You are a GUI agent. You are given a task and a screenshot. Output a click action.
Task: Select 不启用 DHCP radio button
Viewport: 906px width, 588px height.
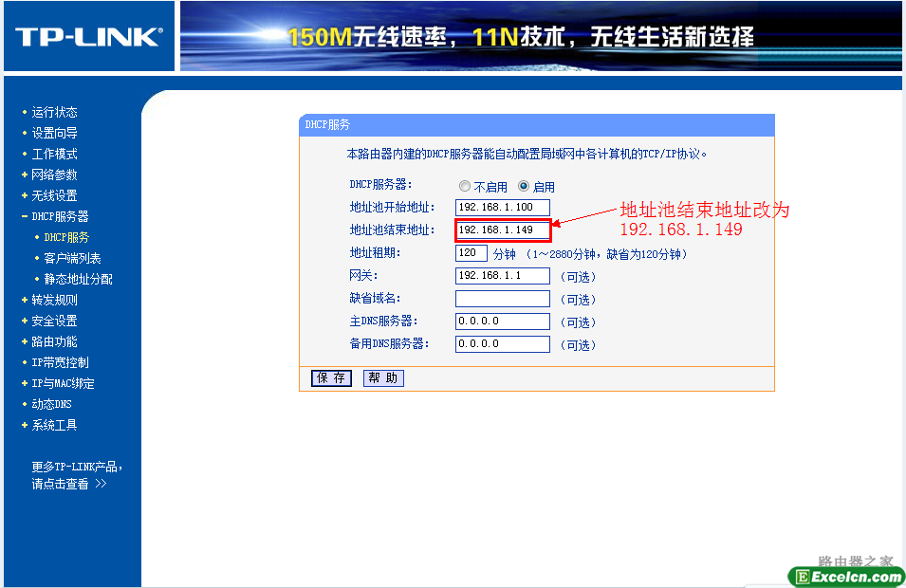click(465, 186)
